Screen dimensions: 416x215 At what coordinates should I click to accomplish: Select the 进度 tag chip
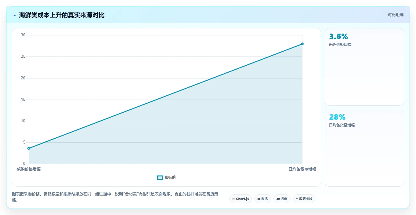(x=282, y=199)
